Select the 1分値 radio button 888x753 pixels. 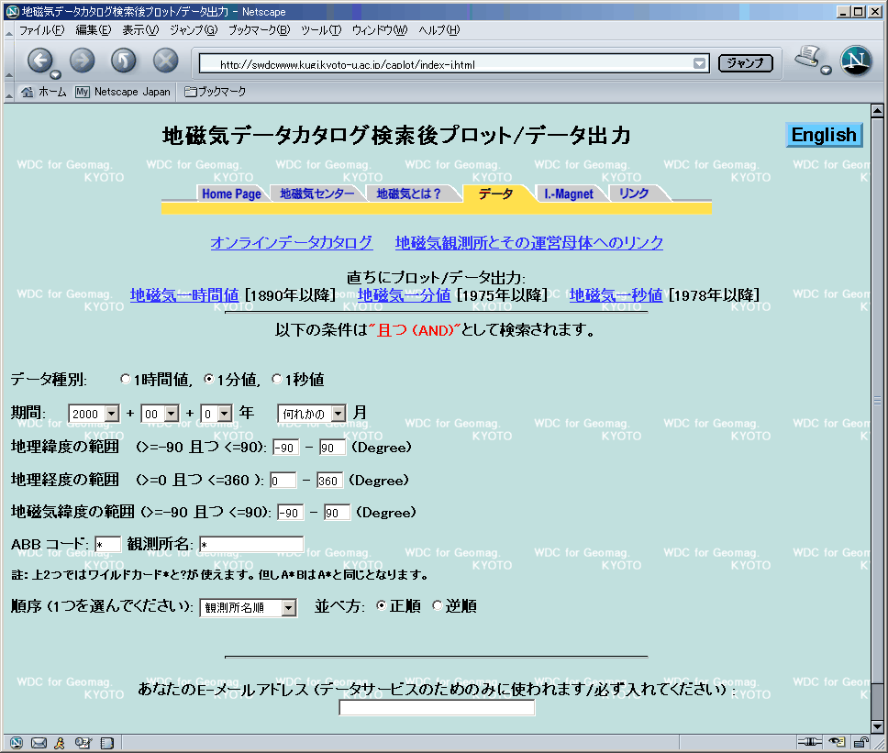(209, 379)
